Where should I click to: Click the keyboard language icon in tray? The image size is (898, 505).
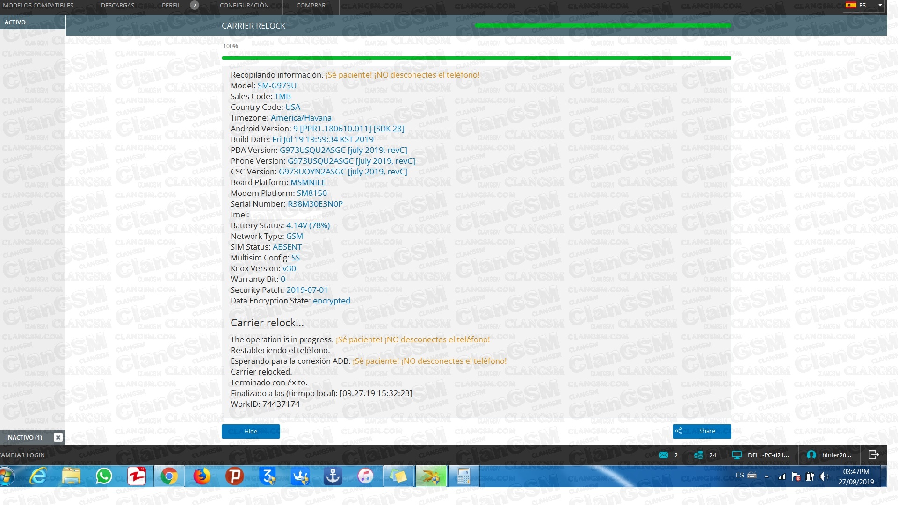tap(752, 476)
